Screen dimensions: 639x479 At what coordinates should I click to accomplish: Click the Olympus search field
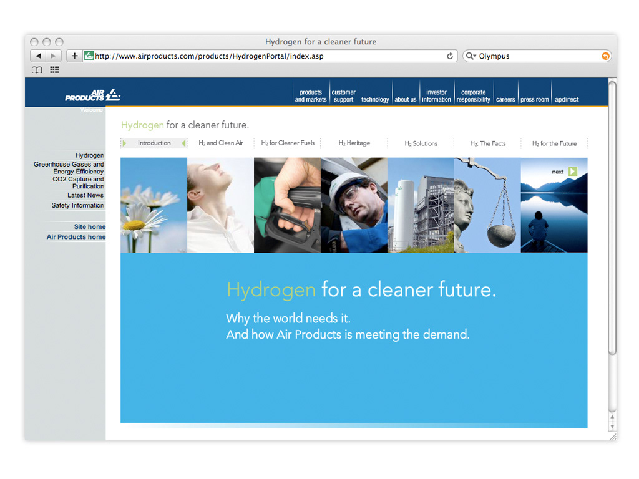pos(538,56)
